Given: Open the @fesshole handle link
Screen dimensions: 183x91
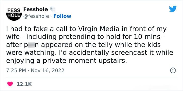Looking at the screenshot, I should [36, 16].
